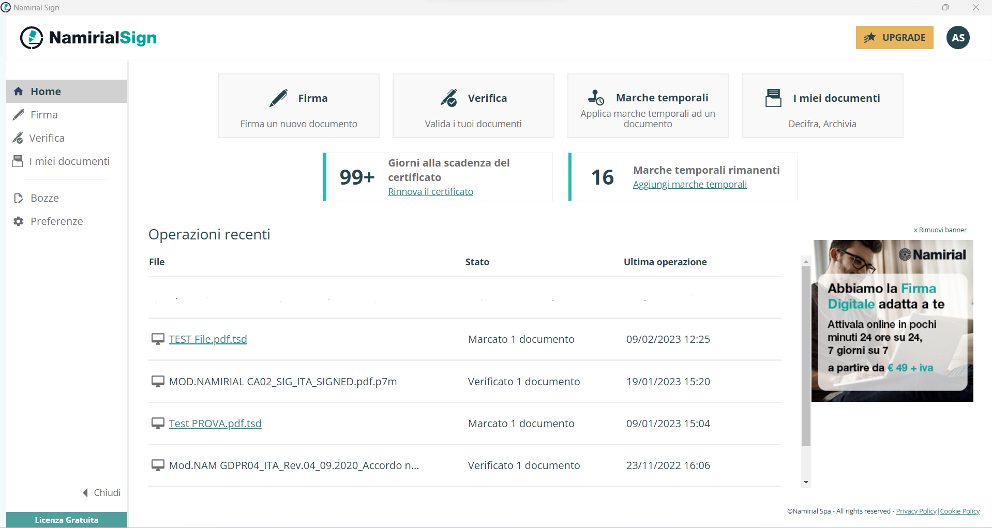Click the down arrow of the scrollbar
The image size is (992, 528).
click(805, 482)
